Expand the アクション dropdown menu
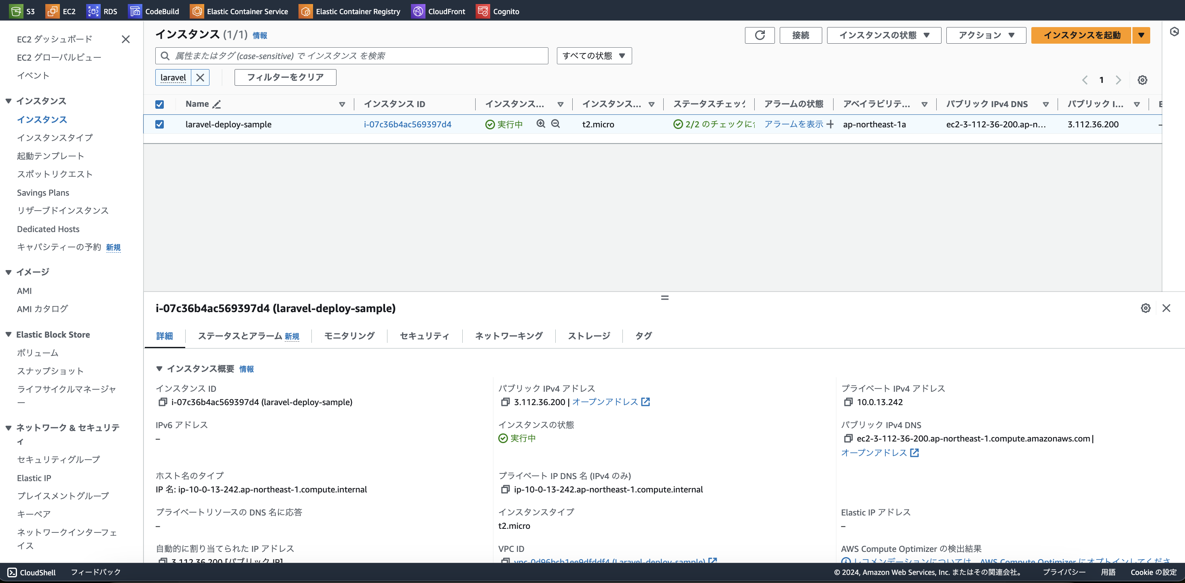The height and width of the screenshot is (583, 1185). [x=986, y=36]
